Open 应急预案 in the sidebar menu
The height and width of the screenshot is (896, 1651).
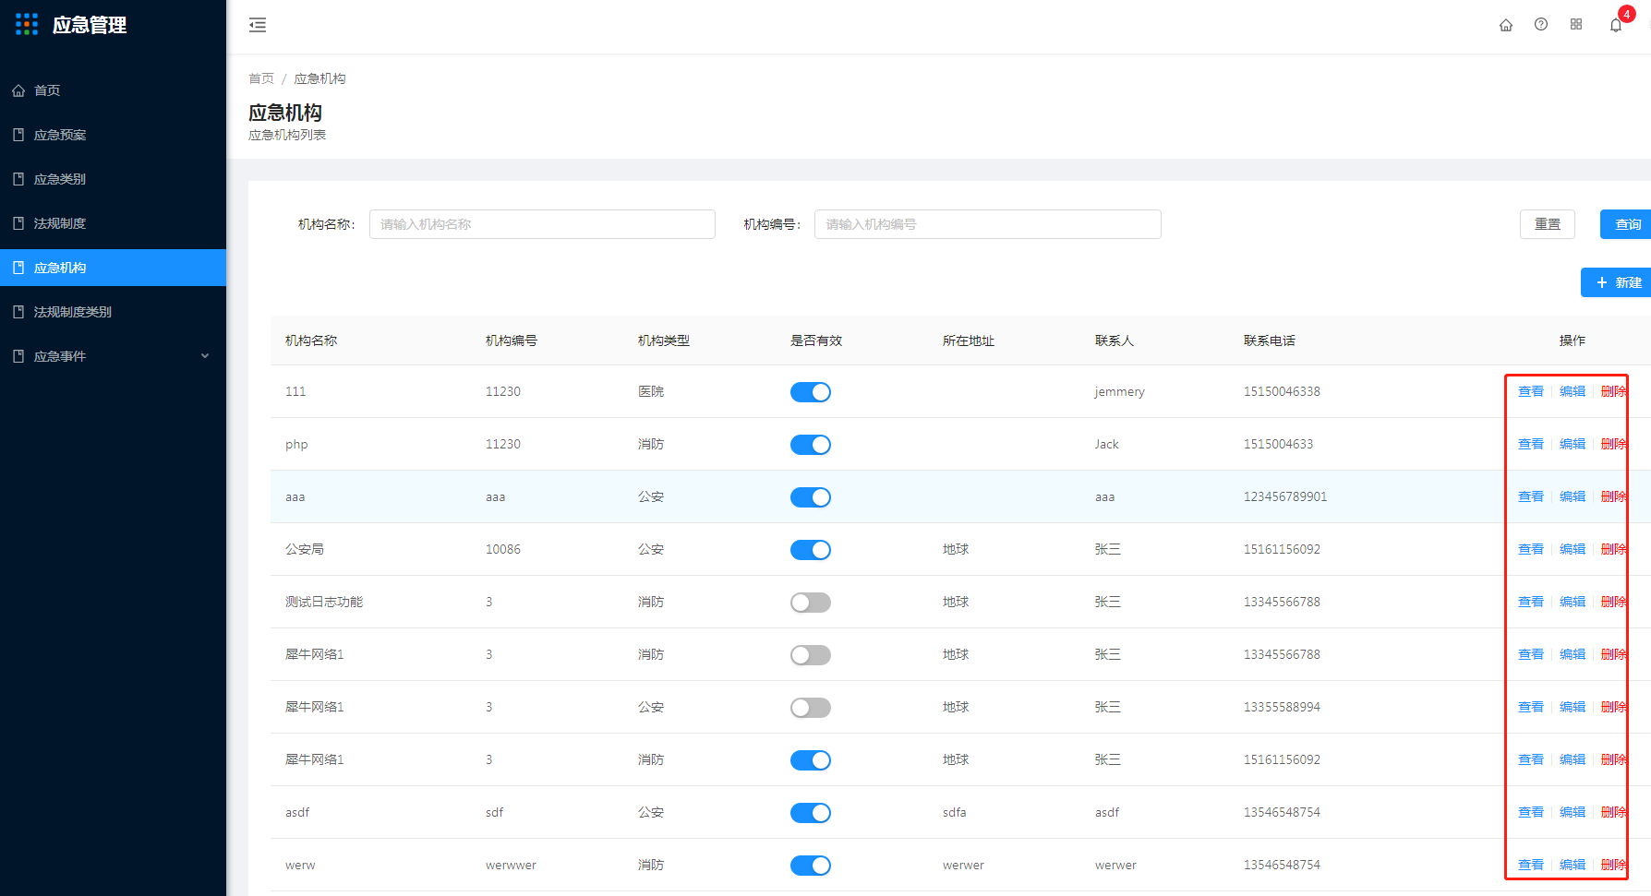tap(113, 135)
